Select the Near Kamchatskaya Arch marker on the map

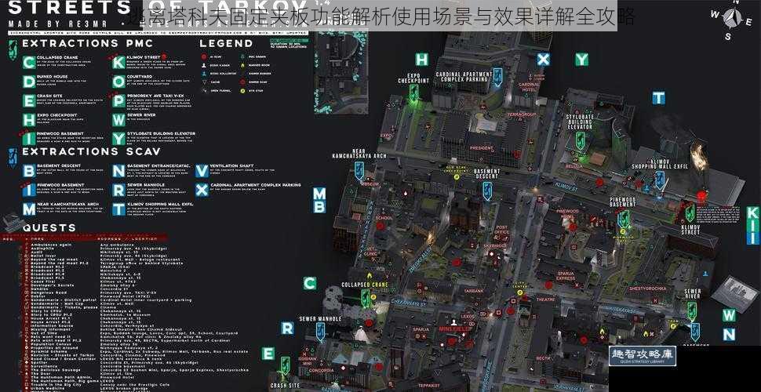pos(359,171)
